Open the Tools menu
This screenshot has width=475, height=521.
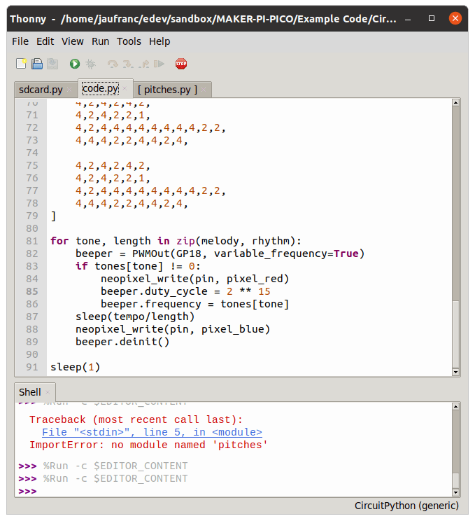tap(129, 41)
